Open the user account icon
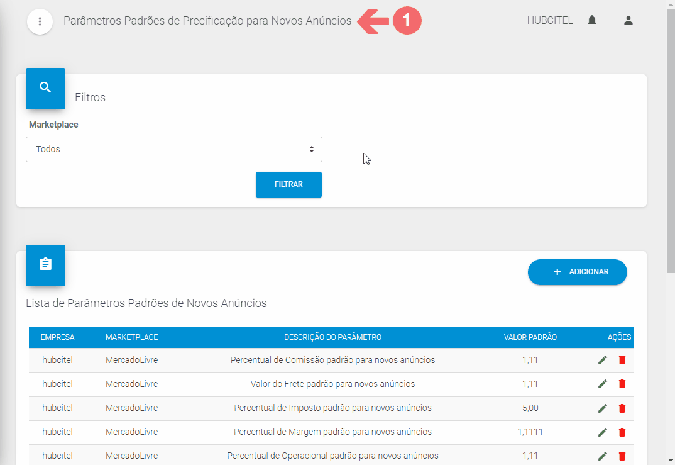The width and height of the screenshot is (675, 465). (x=628, y=20)
